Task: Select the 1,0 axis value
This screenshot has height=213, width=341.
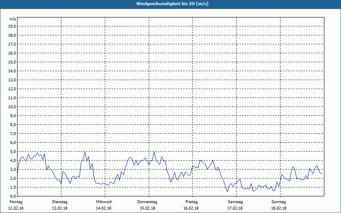Action: coord(13,187)
